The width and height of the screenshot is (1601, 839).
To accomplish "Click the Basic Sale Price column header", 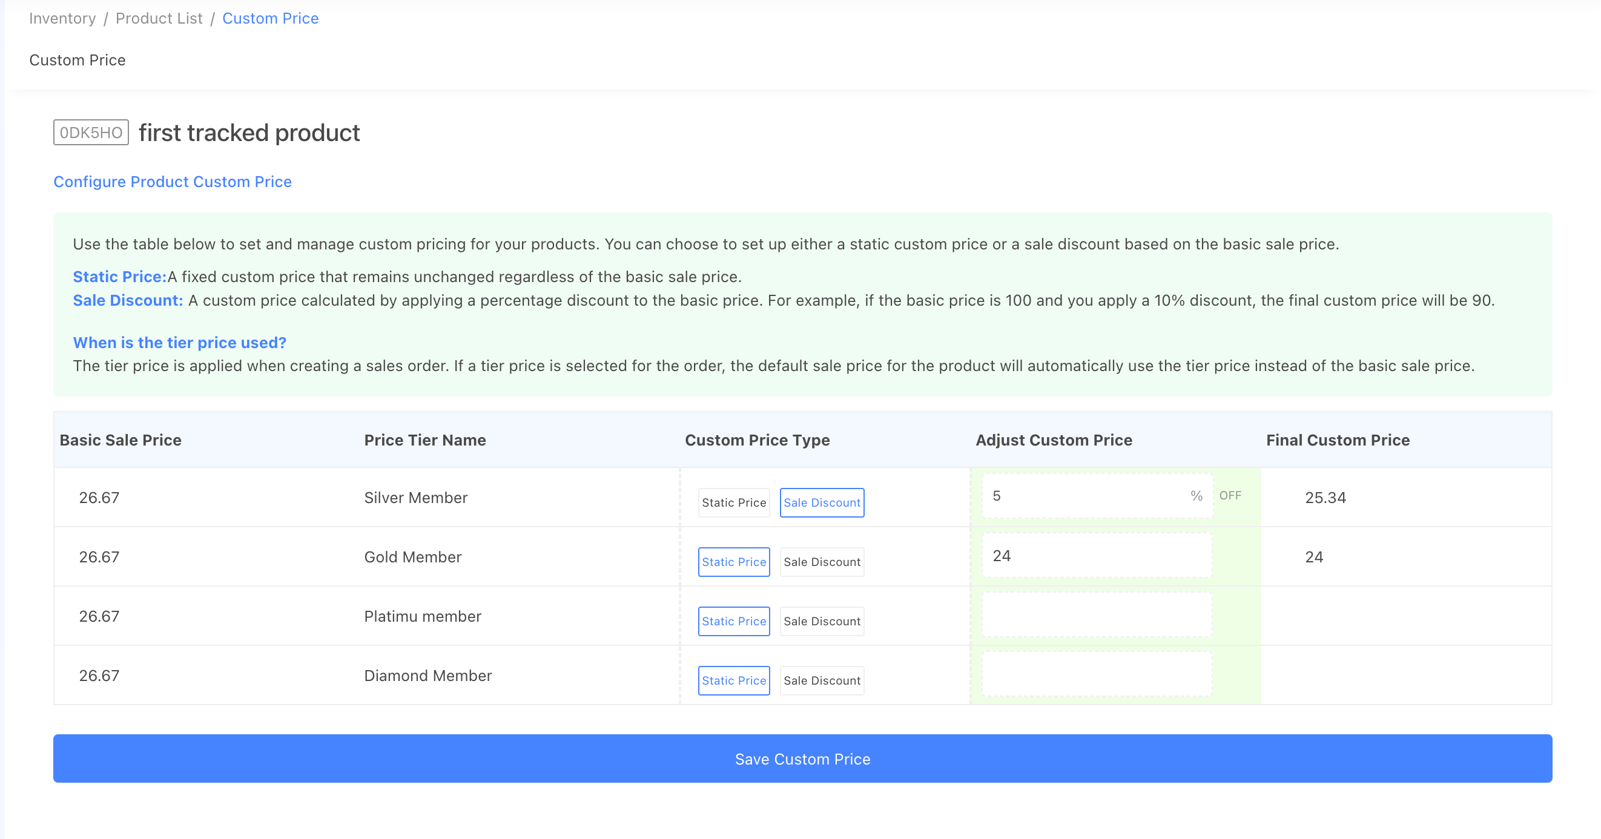I will pos(120,440).
